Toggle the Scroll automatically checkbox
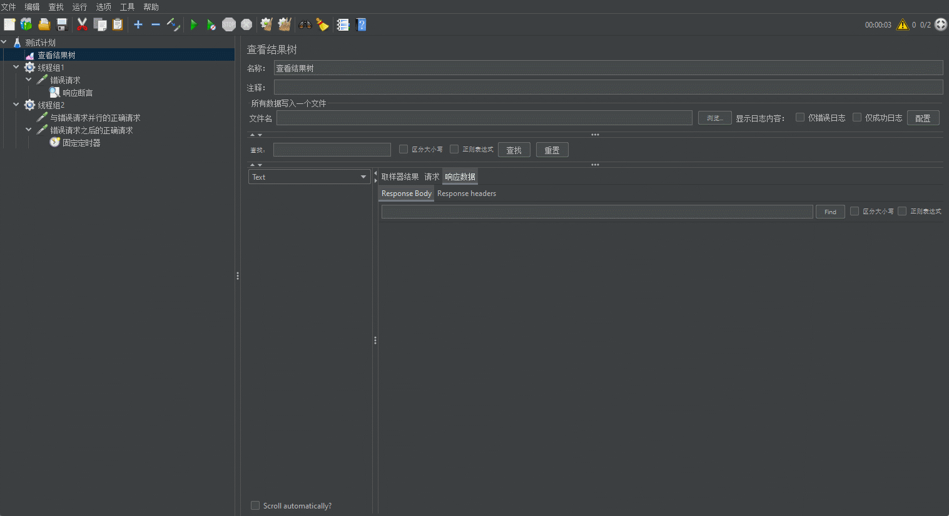This screenshot has height=516, width=949. click(x=255, y=505)
